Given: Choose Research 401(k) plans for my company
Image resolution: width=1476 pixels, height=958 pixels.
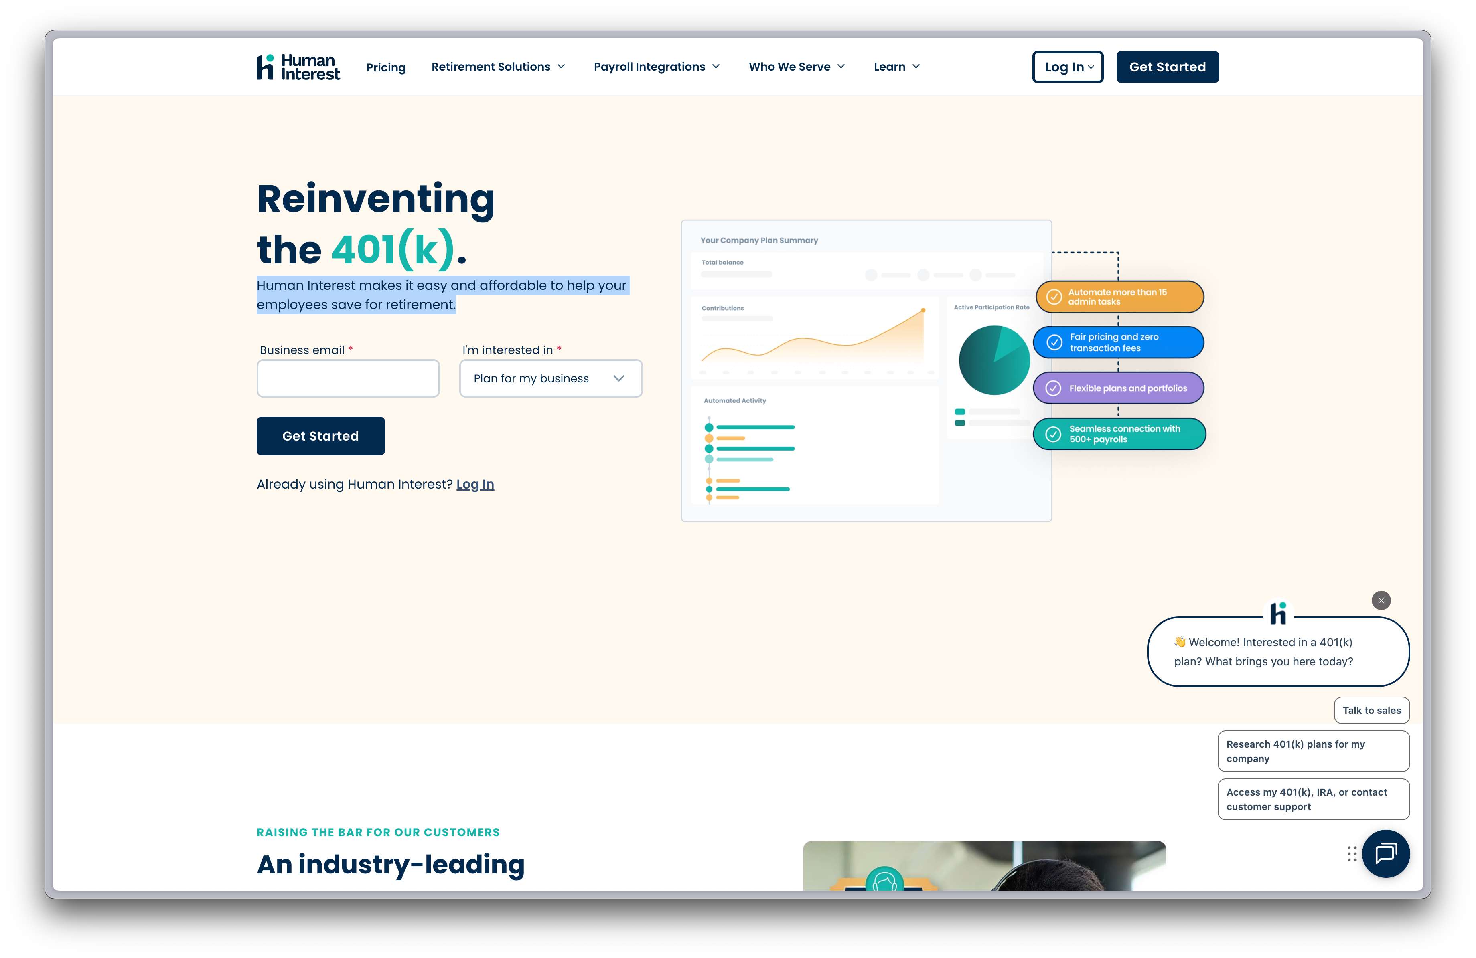Looking at the screenshot, I should (1313, 751).
